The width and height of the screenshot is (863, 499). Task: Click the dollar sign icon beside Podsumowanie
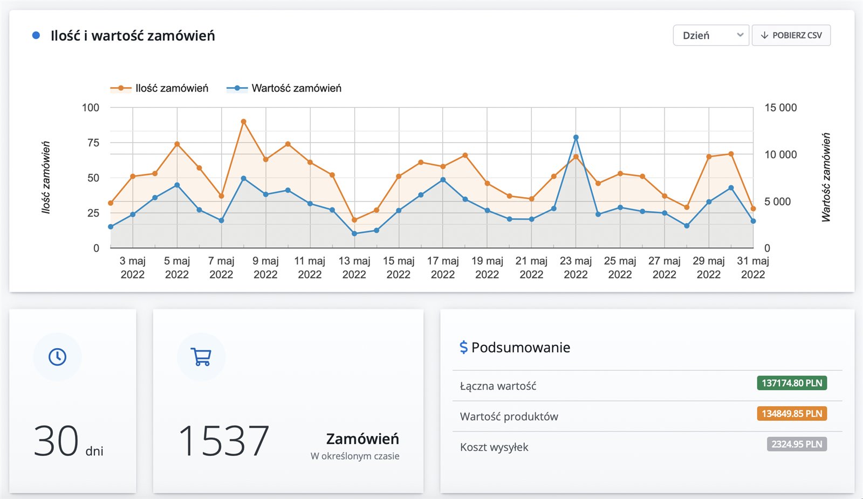pyautogui.click(x=463, y=347)
